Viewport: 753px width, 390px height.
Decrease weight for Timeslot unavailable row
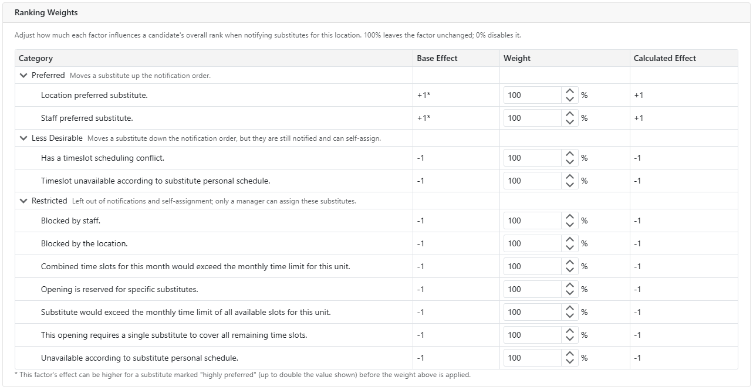pos(569,185)
